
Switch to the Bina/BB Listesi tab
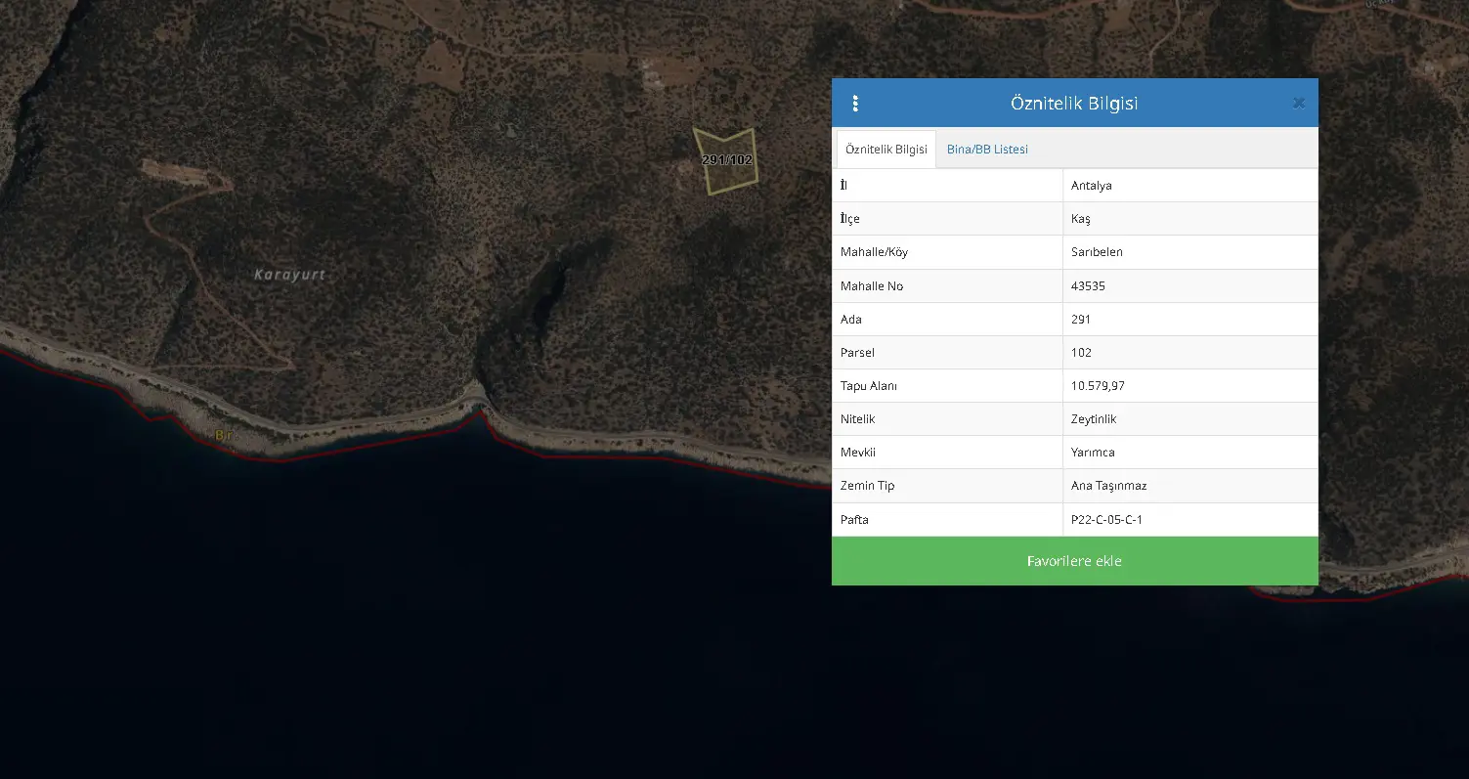pyautogui.click(x=987, y=150)
